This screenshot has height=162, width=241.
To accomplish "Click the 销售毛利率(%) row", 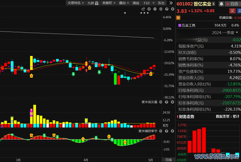I will [x=208, y=59].
